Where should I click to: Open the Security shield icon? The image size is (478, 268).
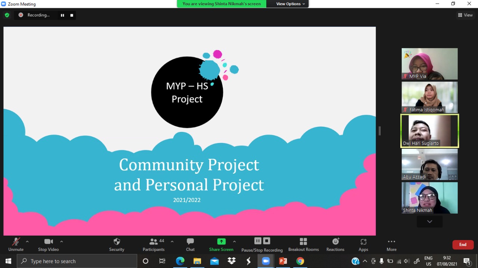[x=117, y=242]
